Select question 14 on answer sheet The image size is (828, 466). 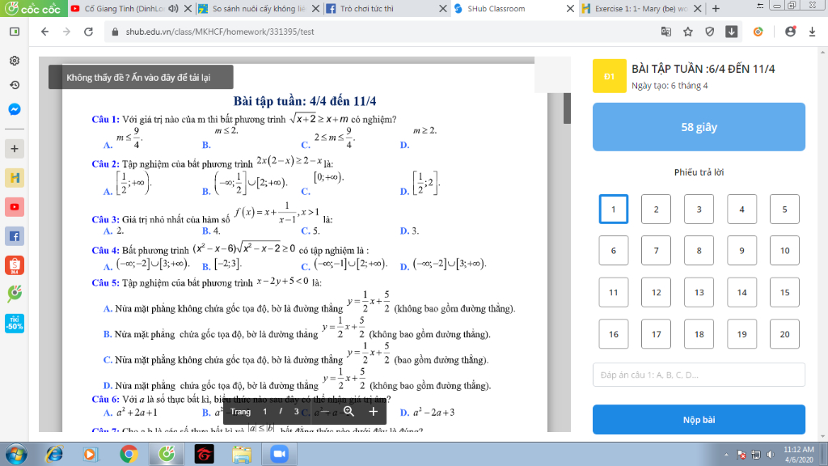tap(741, 292)
